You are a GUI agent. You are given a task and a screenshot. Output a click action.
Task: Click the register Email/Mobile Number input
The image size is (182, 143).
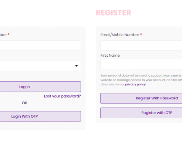(x=141, y=45)
